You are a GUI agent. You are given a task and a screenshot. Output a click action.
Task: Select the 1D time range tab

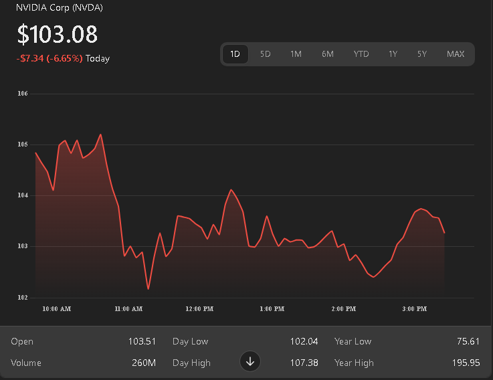click(x=235, y=54)
